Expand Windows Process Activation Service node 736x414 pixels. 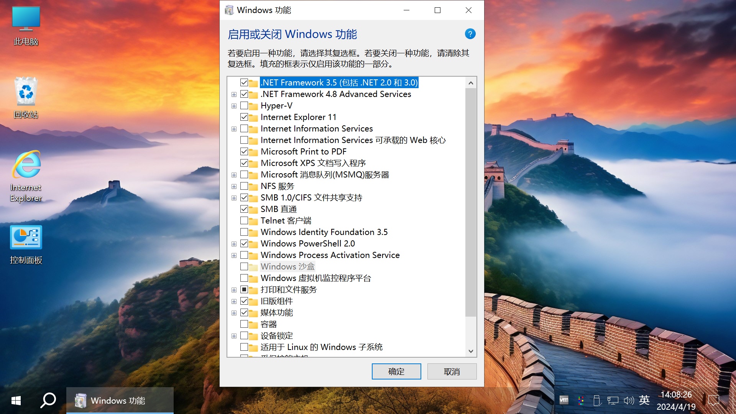point(234,255)
